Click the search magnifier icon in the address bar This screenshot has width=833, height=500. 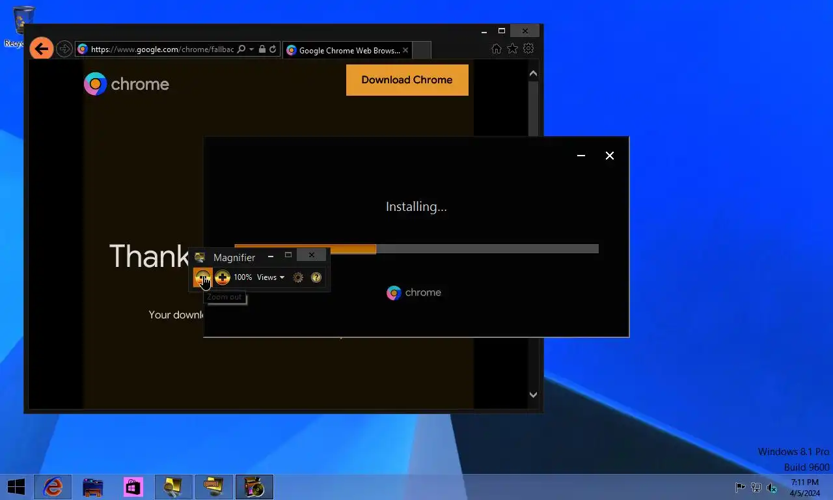tap(241, 49)
